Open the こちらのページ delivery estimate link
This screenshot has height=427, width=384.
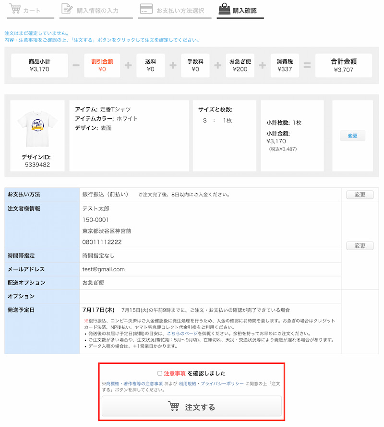coord(182,334)
